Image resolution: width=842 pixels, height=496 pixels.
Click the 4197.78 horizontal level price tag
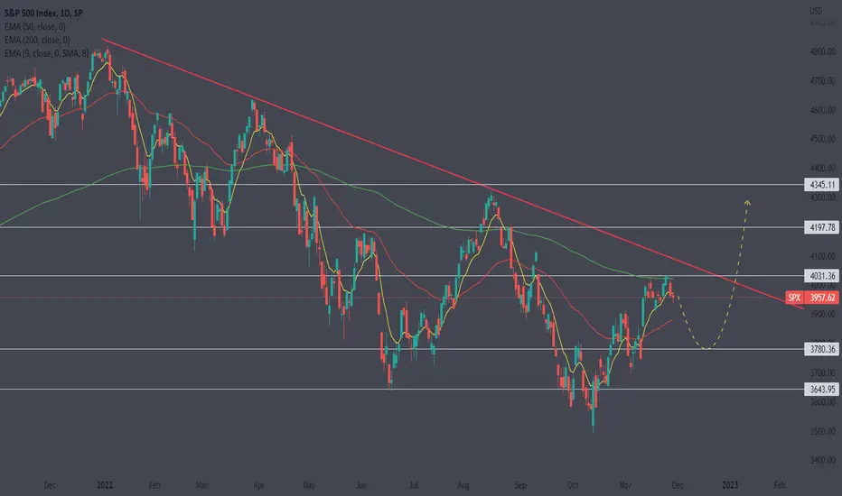click(822, 227)
